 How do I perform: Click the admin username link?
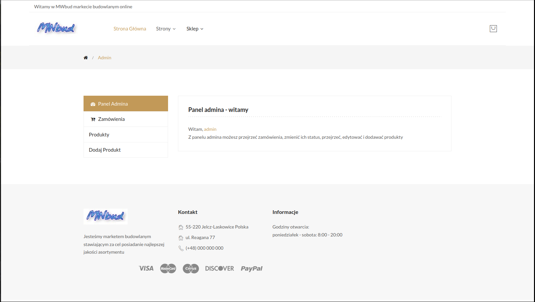pyautogui.click(x=210, y=129)
